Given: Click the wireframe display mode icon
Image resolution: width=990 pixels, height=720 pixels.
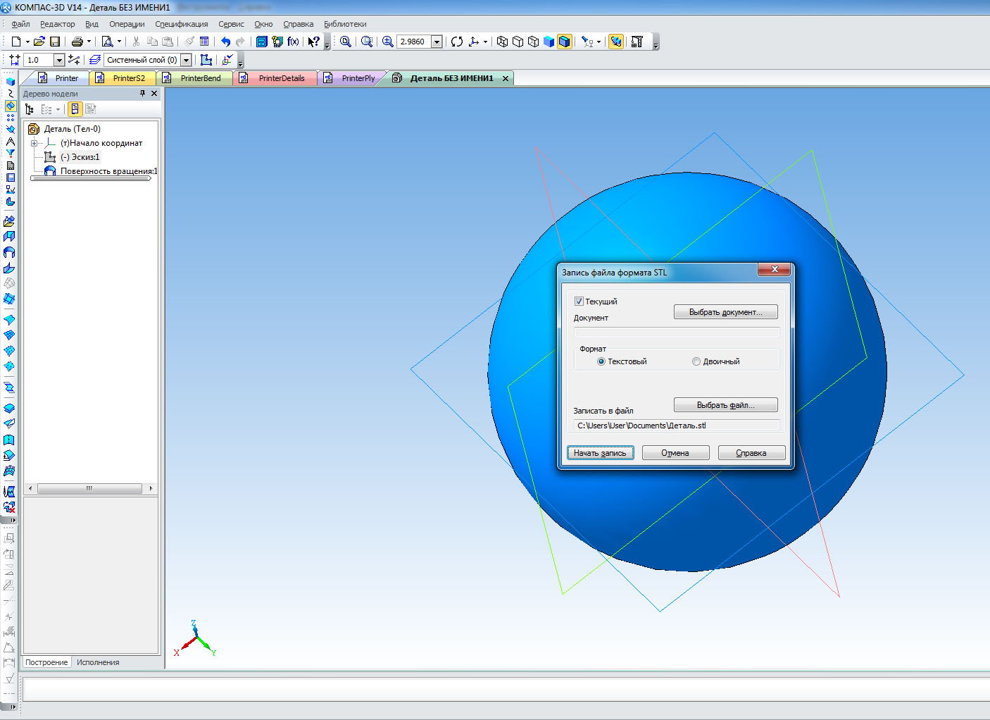Looking at the screenshot, I should coord(502,42).
